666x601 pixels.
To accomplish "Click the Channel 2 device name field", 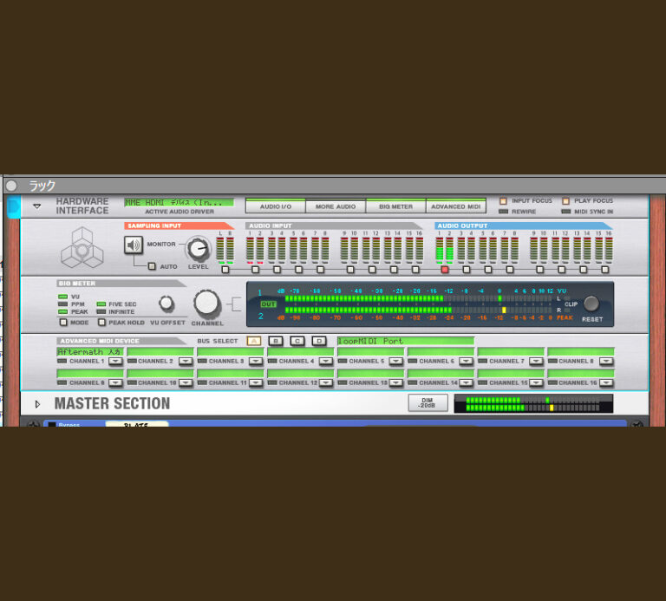I will [x=160, y=352].
